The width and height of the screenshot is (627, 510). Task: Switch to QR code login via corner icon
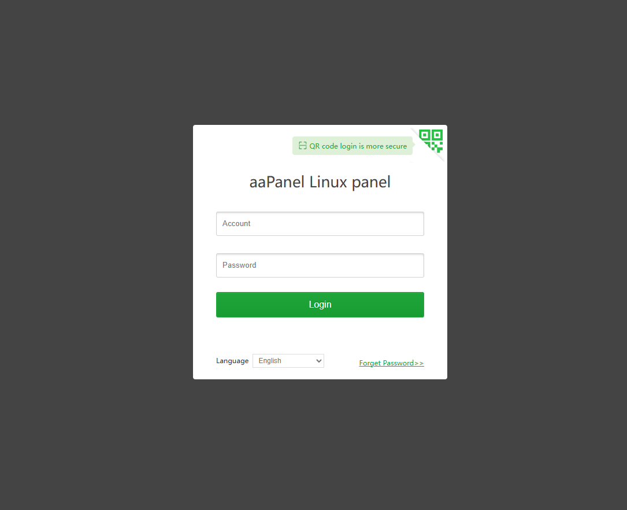point(431,141)
